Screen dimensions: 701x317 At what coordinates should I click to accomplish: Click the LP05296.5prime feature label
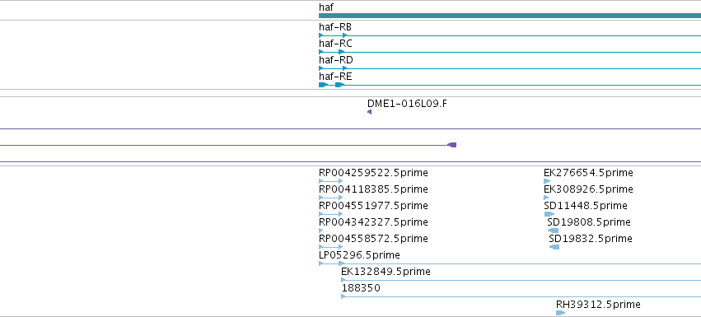pyautogui.click(x=359, y=255)
